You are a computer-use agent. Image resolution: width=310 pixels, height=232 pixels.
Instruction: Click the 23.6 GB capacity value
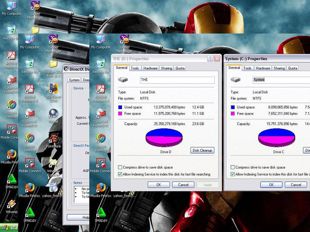(x=198, y=124)
